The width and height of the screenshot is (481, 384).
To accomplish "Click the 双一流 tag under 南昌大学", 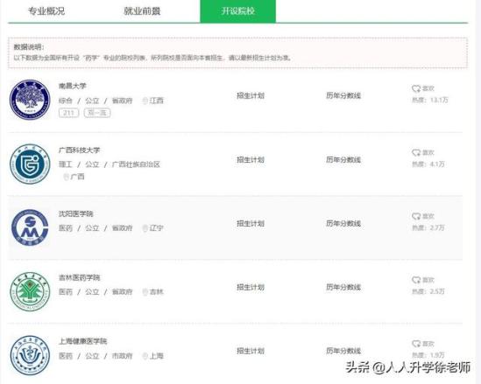I will click(97, 113).
